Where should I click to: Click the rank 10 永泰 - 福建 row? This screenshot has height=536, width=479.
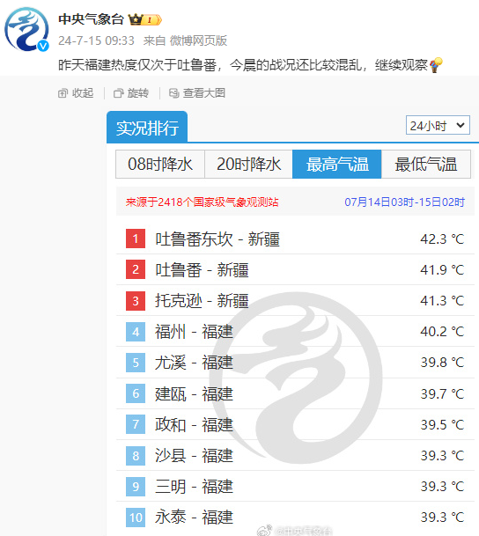[295, 518]
